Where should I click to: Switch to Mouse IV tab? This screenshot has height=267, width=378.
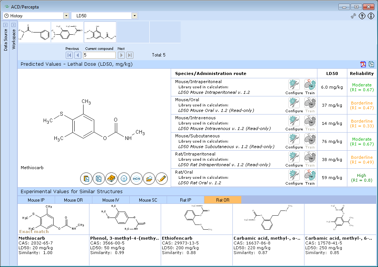(x=110, y=200)
